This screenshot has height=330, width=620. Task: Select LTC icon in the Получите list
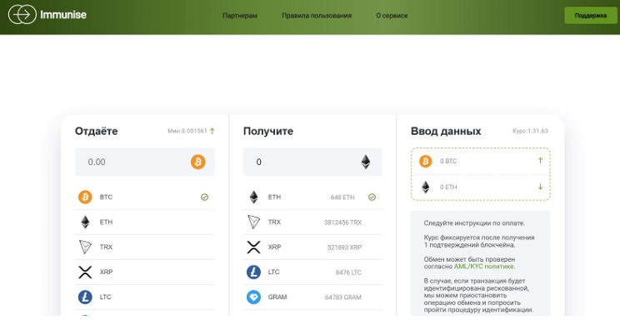coord(253,272)
